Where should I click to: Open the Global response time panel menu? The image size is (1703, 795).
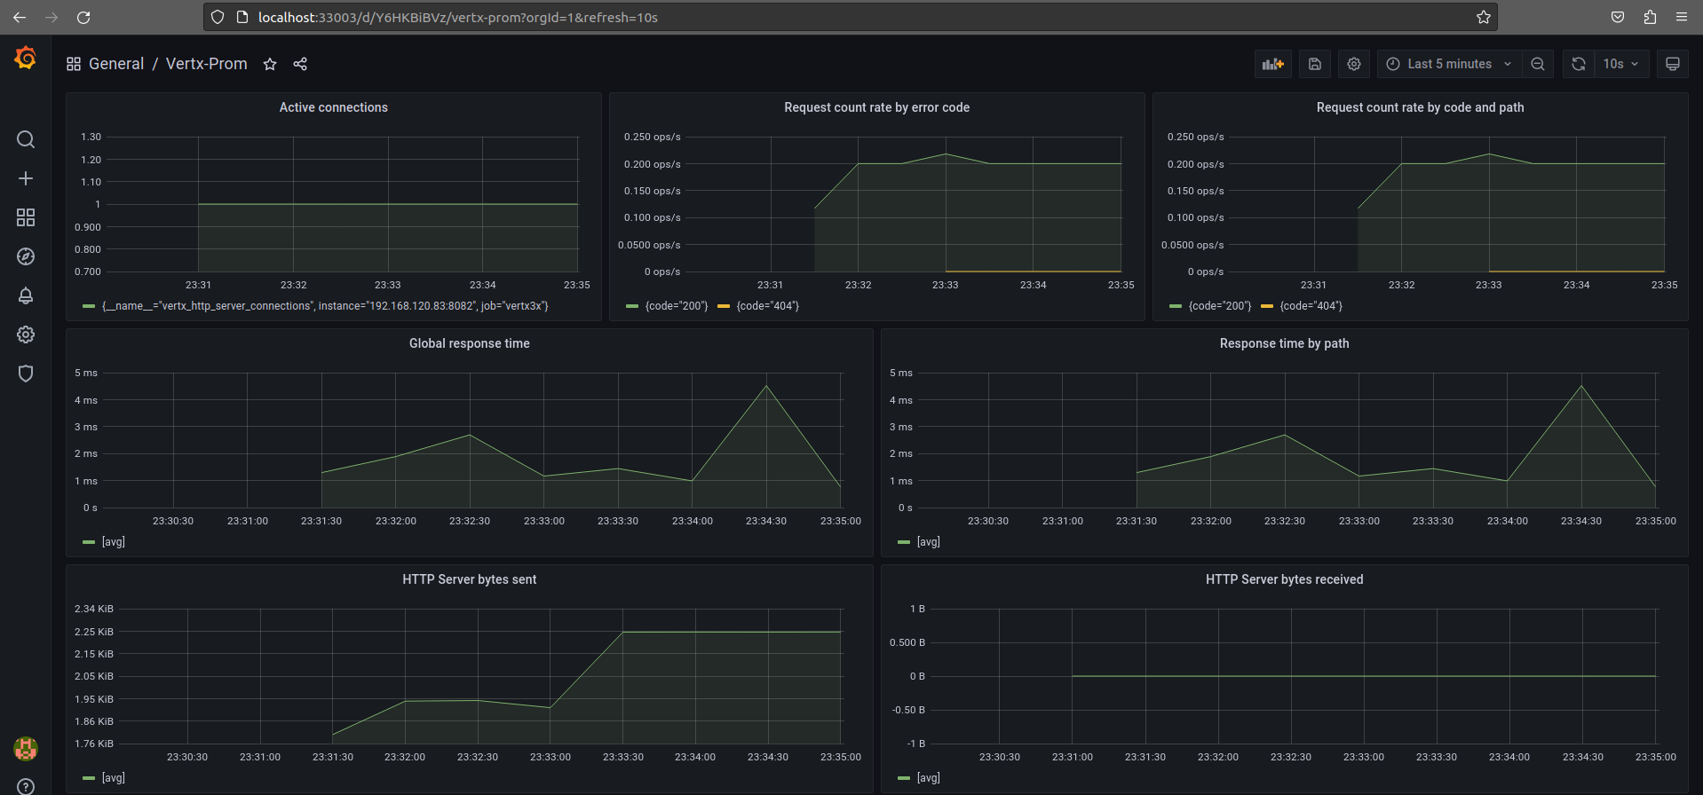click(x=469, y=343)
